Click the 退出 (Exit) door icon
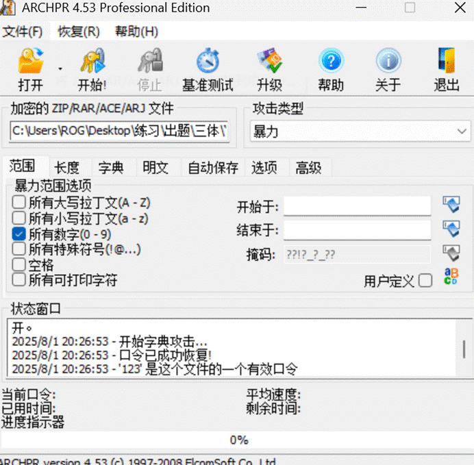Image resolution: width=474 pixels, height=465 pixels. [x=447, y=60]
